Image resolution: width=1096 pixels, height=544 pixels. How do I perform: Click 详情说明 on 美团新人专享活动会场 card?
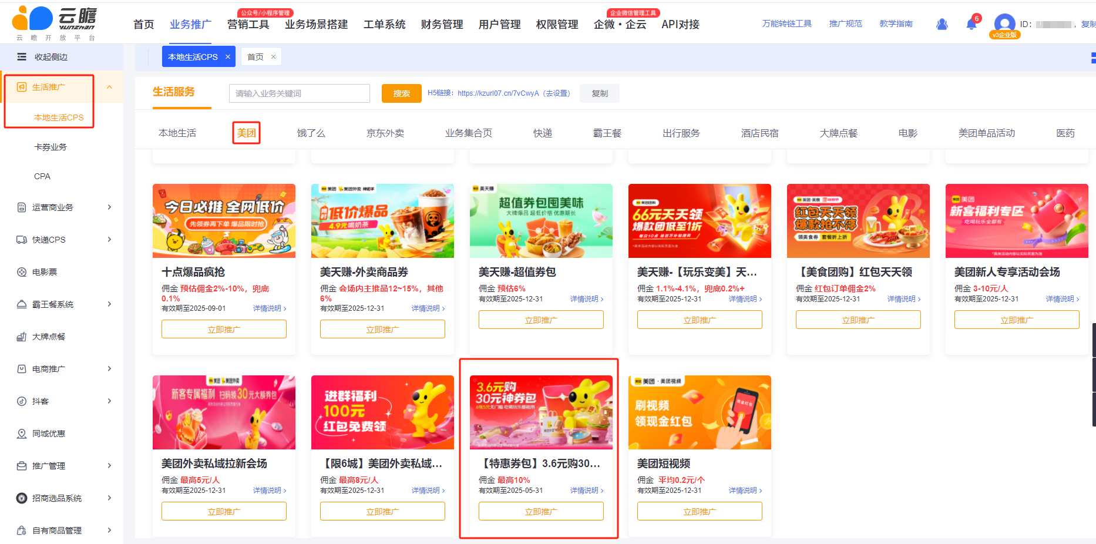click(1063, 299)
